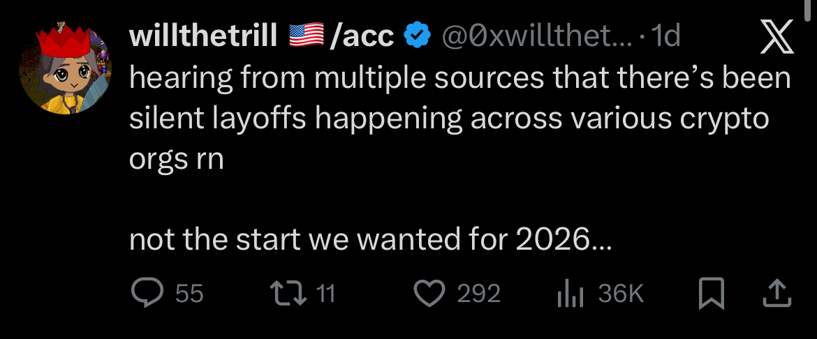Open the tweet via the 1d timestamp

pos(664,36)
